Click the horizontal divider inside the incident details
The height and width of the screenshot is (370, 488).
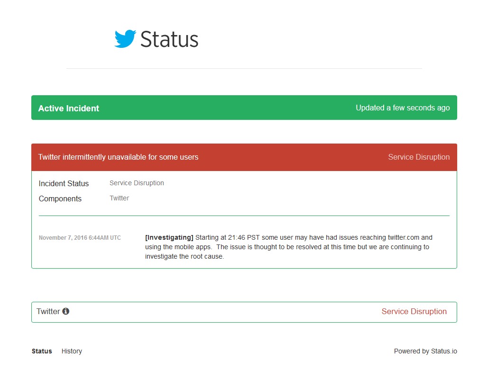244,216
